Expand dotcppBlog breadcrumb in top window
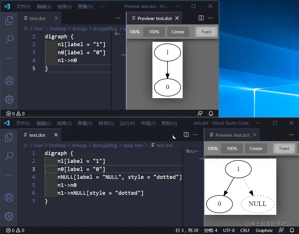The image size is (299, 234). (105, 29)
